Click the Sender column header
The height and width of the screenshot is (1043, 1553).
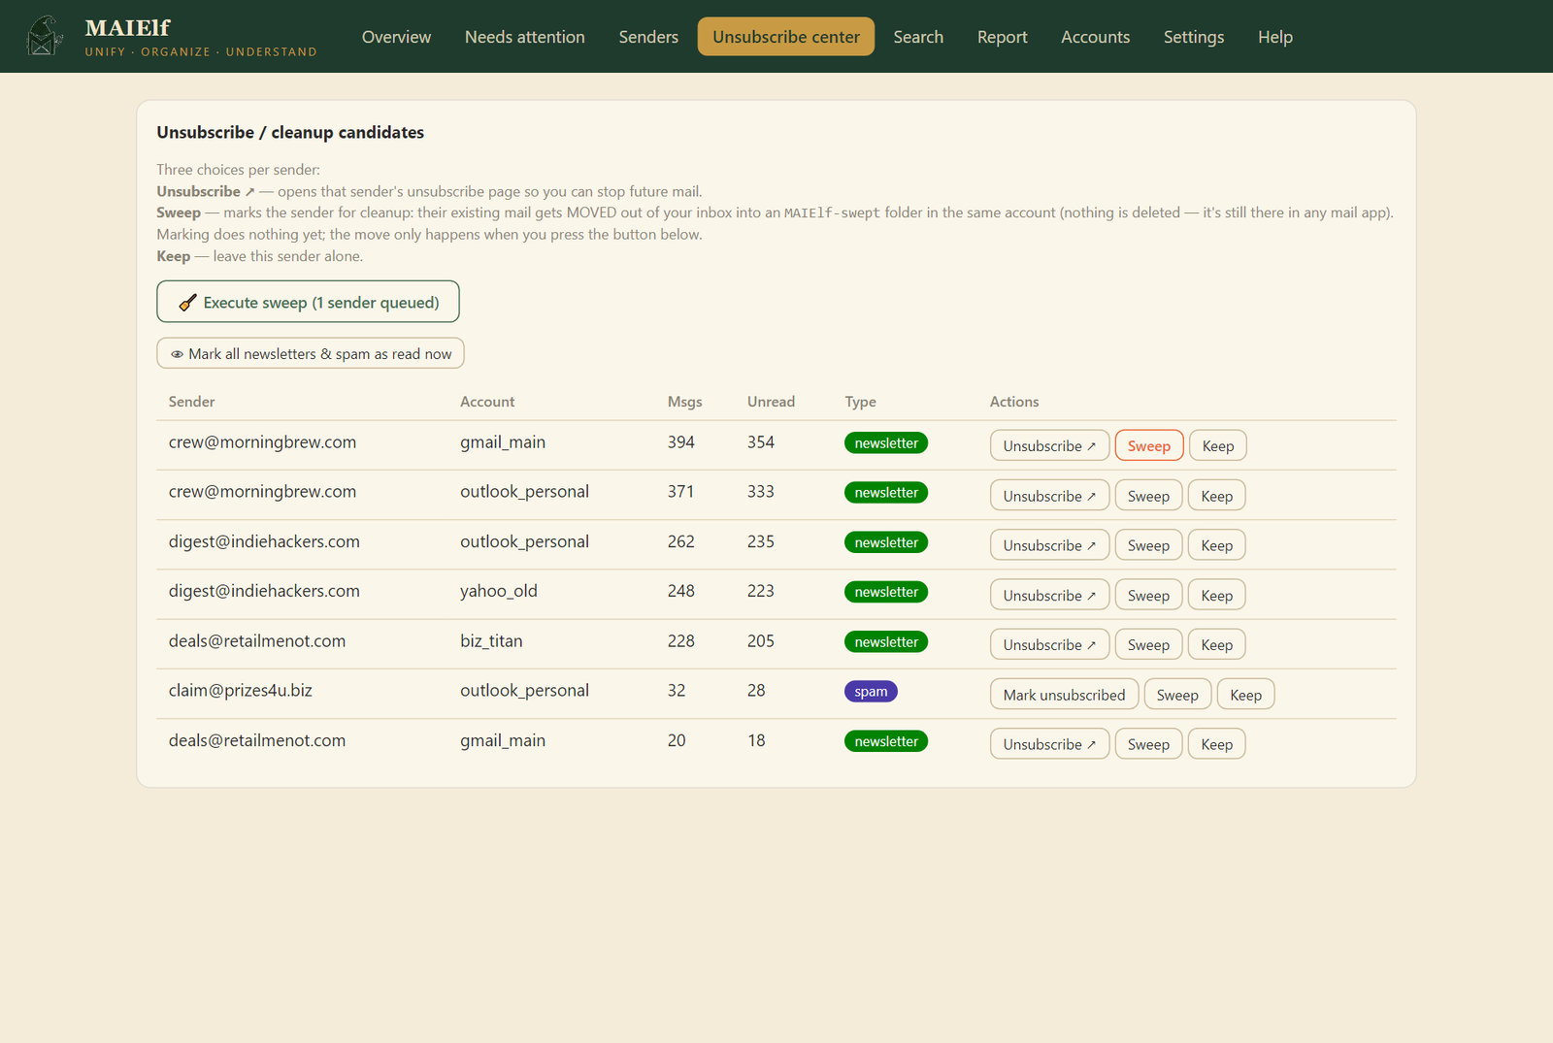click(192, 402)
